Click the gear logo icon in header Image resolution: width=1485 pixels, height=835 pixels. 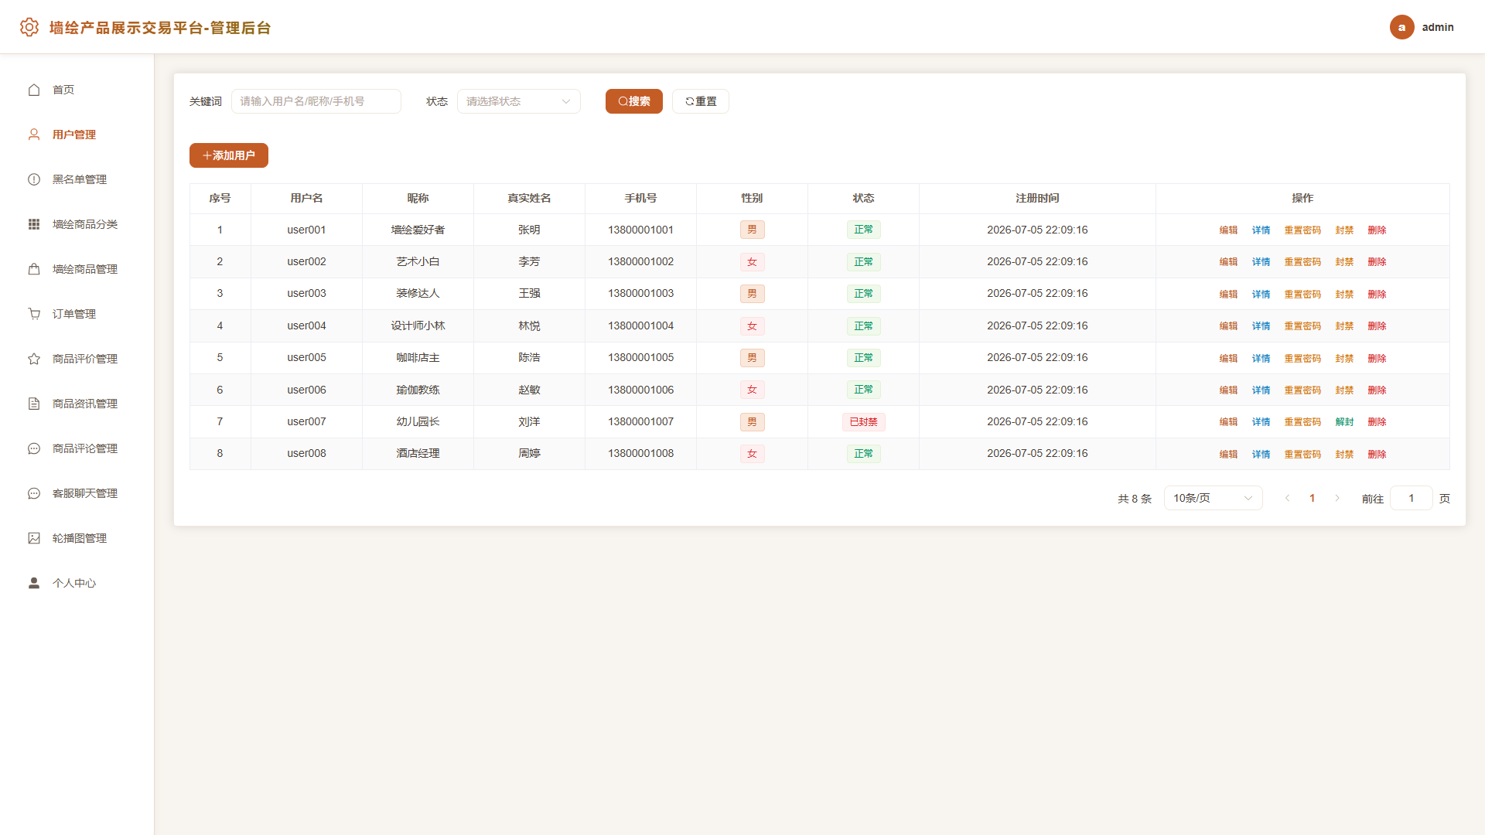tap(29, 27)
